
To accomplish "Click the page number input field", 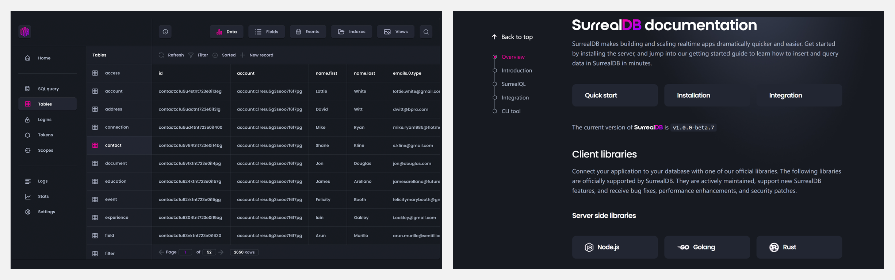I will pyautogui.click(x=185, y=252).
